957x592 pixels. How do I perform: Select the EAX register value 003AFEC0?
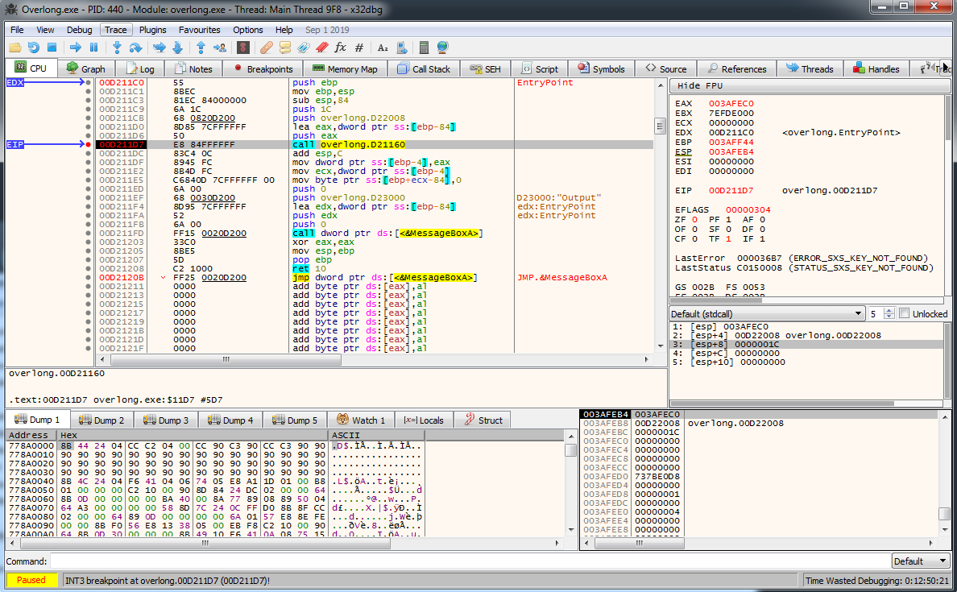point(731,103)
